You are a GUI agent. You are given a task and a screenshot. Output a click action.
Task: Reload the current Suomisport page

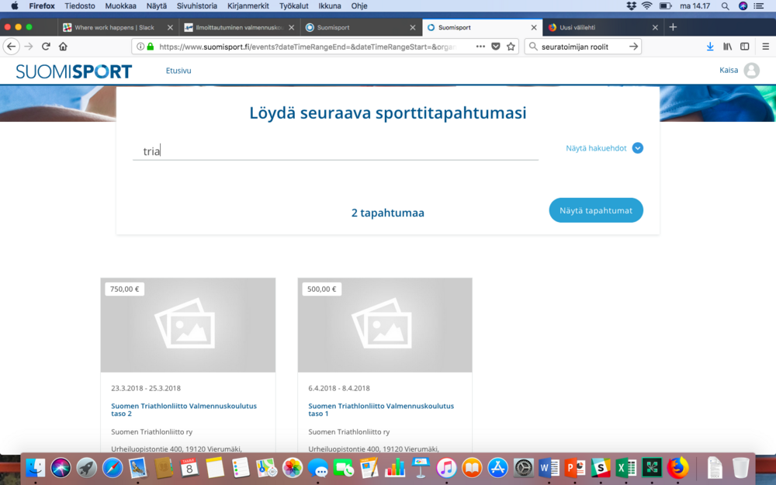point(46,47)
